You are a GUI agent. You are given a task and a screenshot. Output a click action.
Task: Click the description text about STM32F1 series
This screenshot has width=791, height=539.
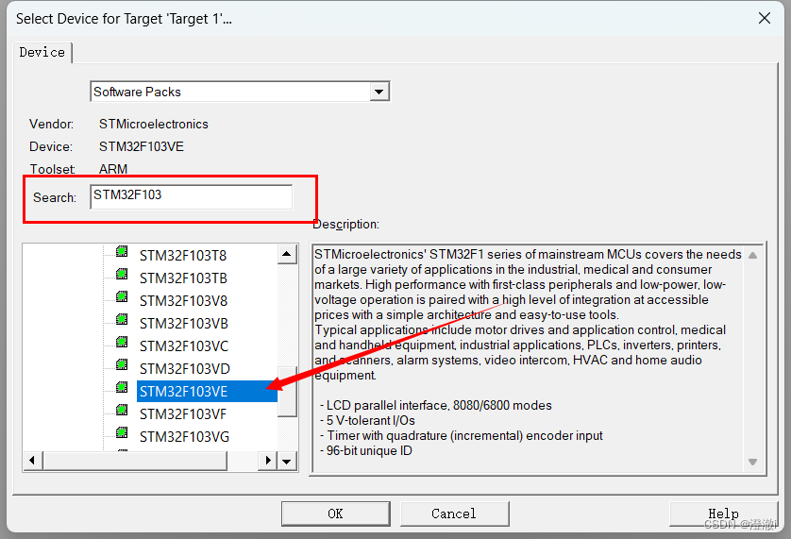coord(528,315)
